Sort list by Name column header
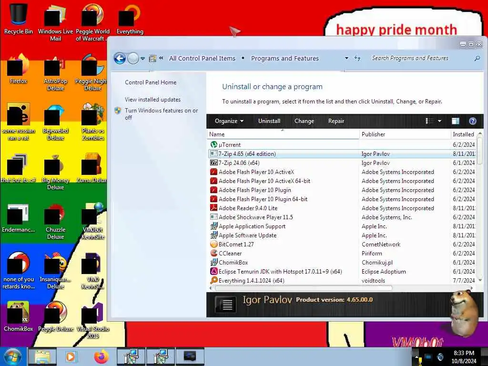The height and width of the screenshot is (366, 488). tap(283, 134)
